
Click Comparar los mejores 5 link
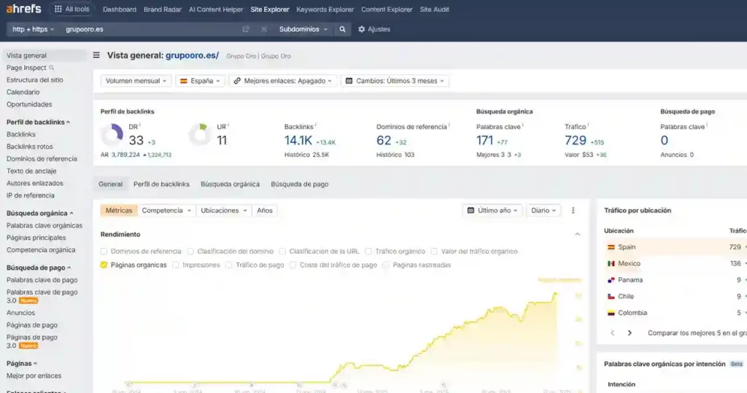[697, 333]
